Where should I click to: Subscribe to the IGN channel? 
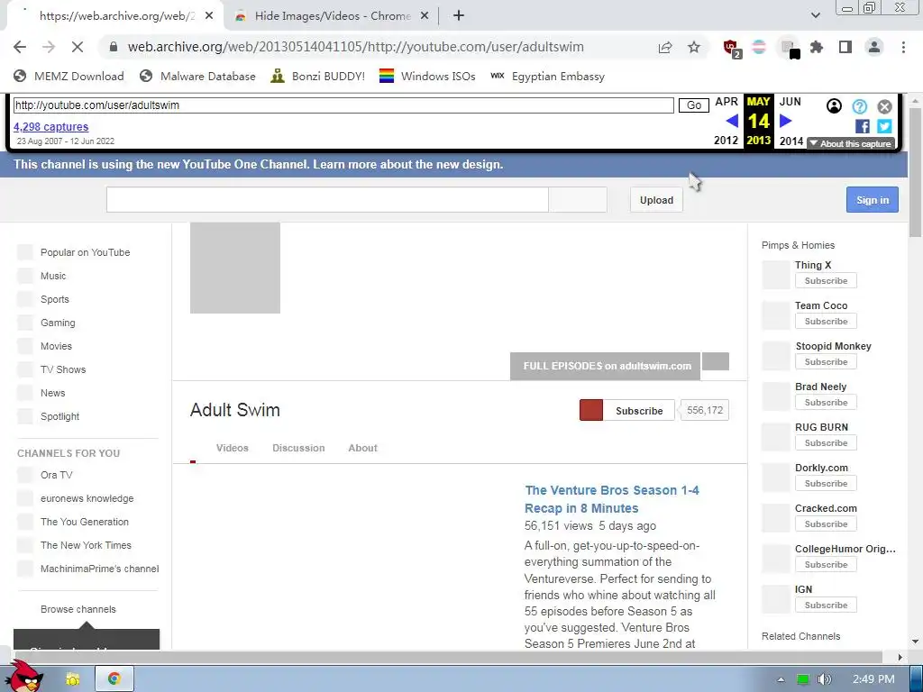(x=826, y=605)
